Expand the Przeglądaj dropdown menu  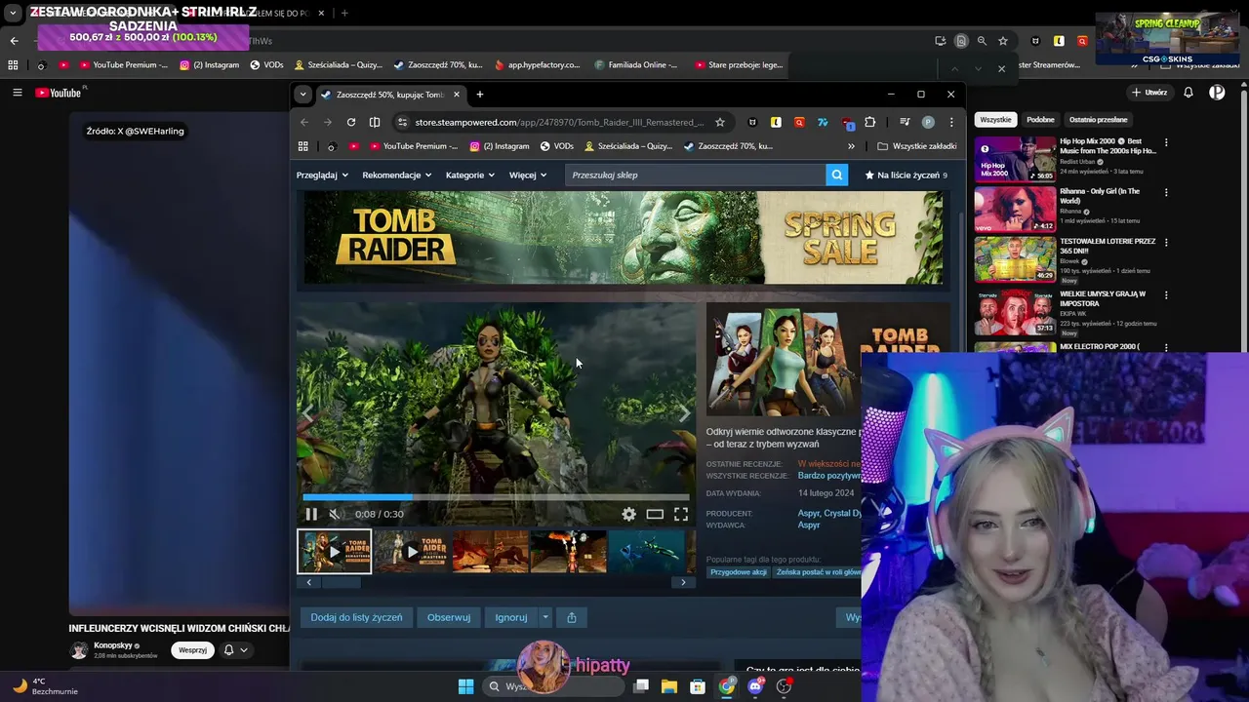click(322, 175)
